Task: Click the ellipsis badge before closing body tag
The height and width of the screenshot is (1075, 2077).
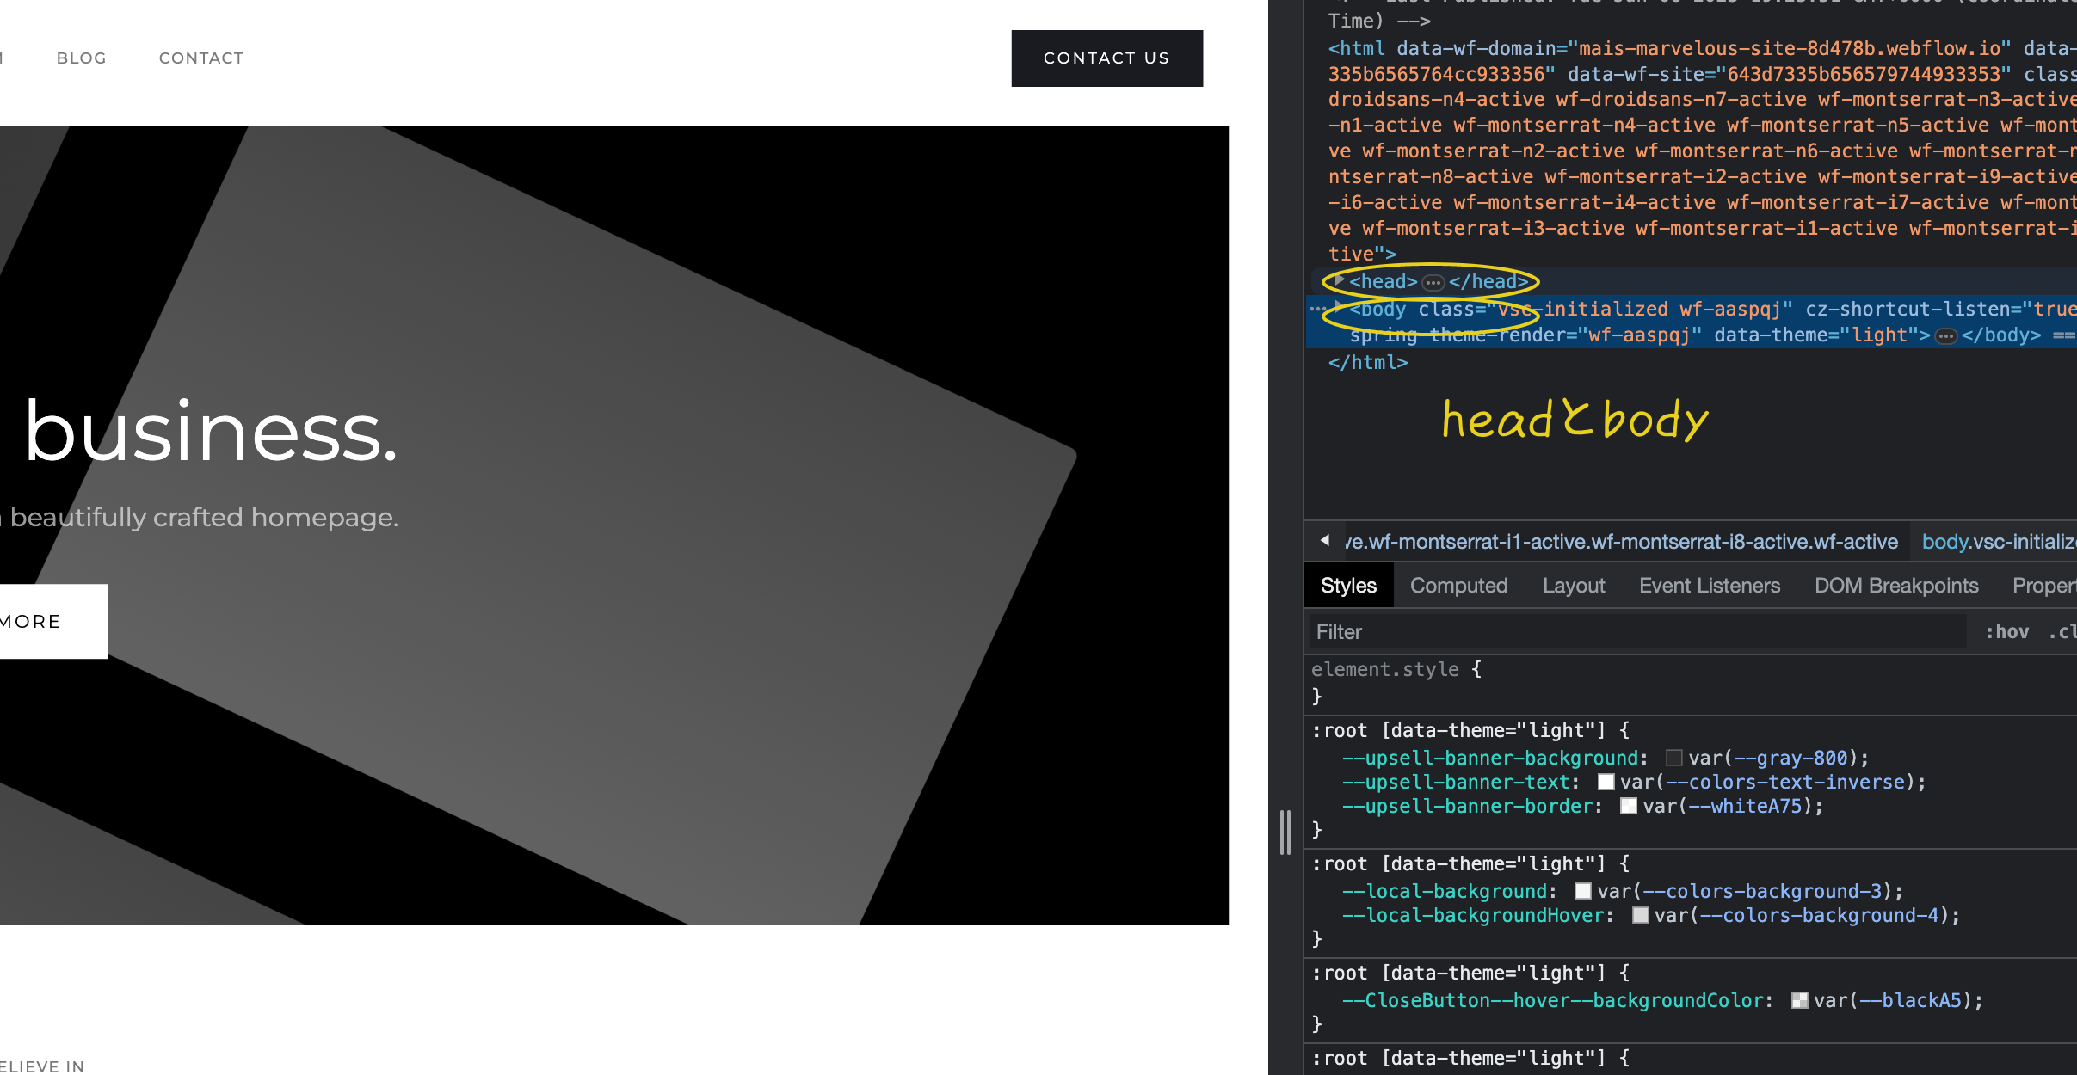Action: 1945,336
